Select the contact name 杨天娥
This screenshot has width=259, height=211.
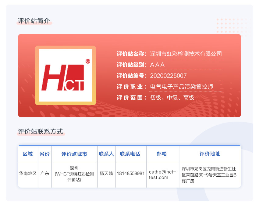pos(106,173)
